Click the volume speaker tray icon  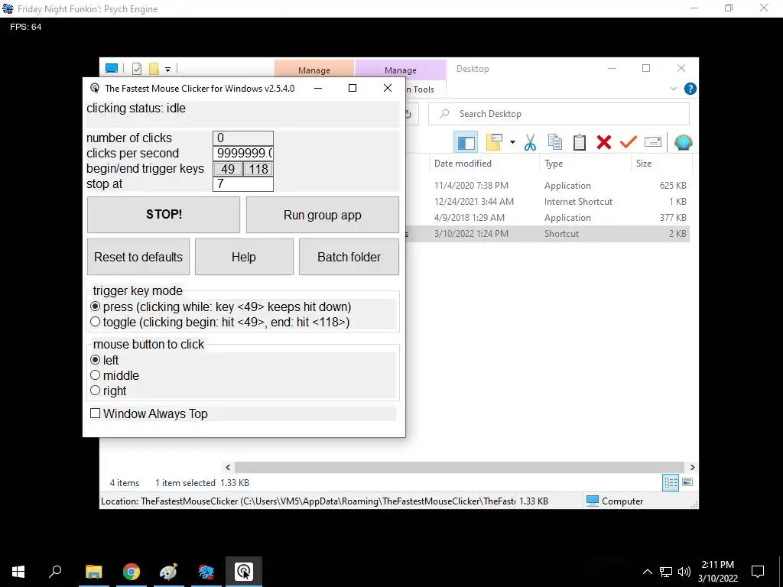coord(684,572)
